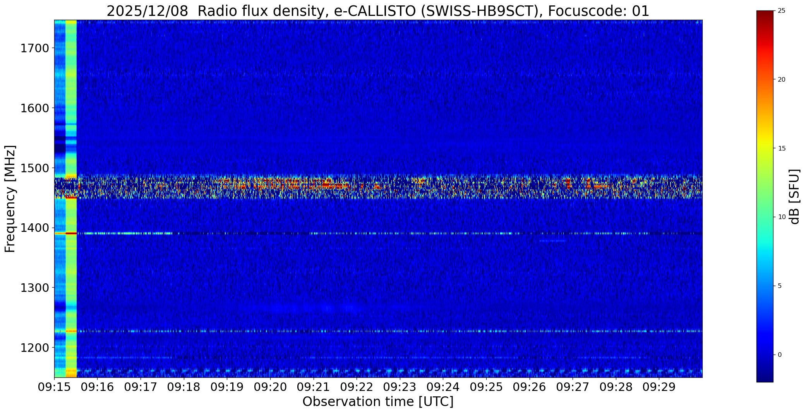This screenshot has width=806, height=413.
Task: Click the 09:29 time tick label
Action: tap(659, 387)
